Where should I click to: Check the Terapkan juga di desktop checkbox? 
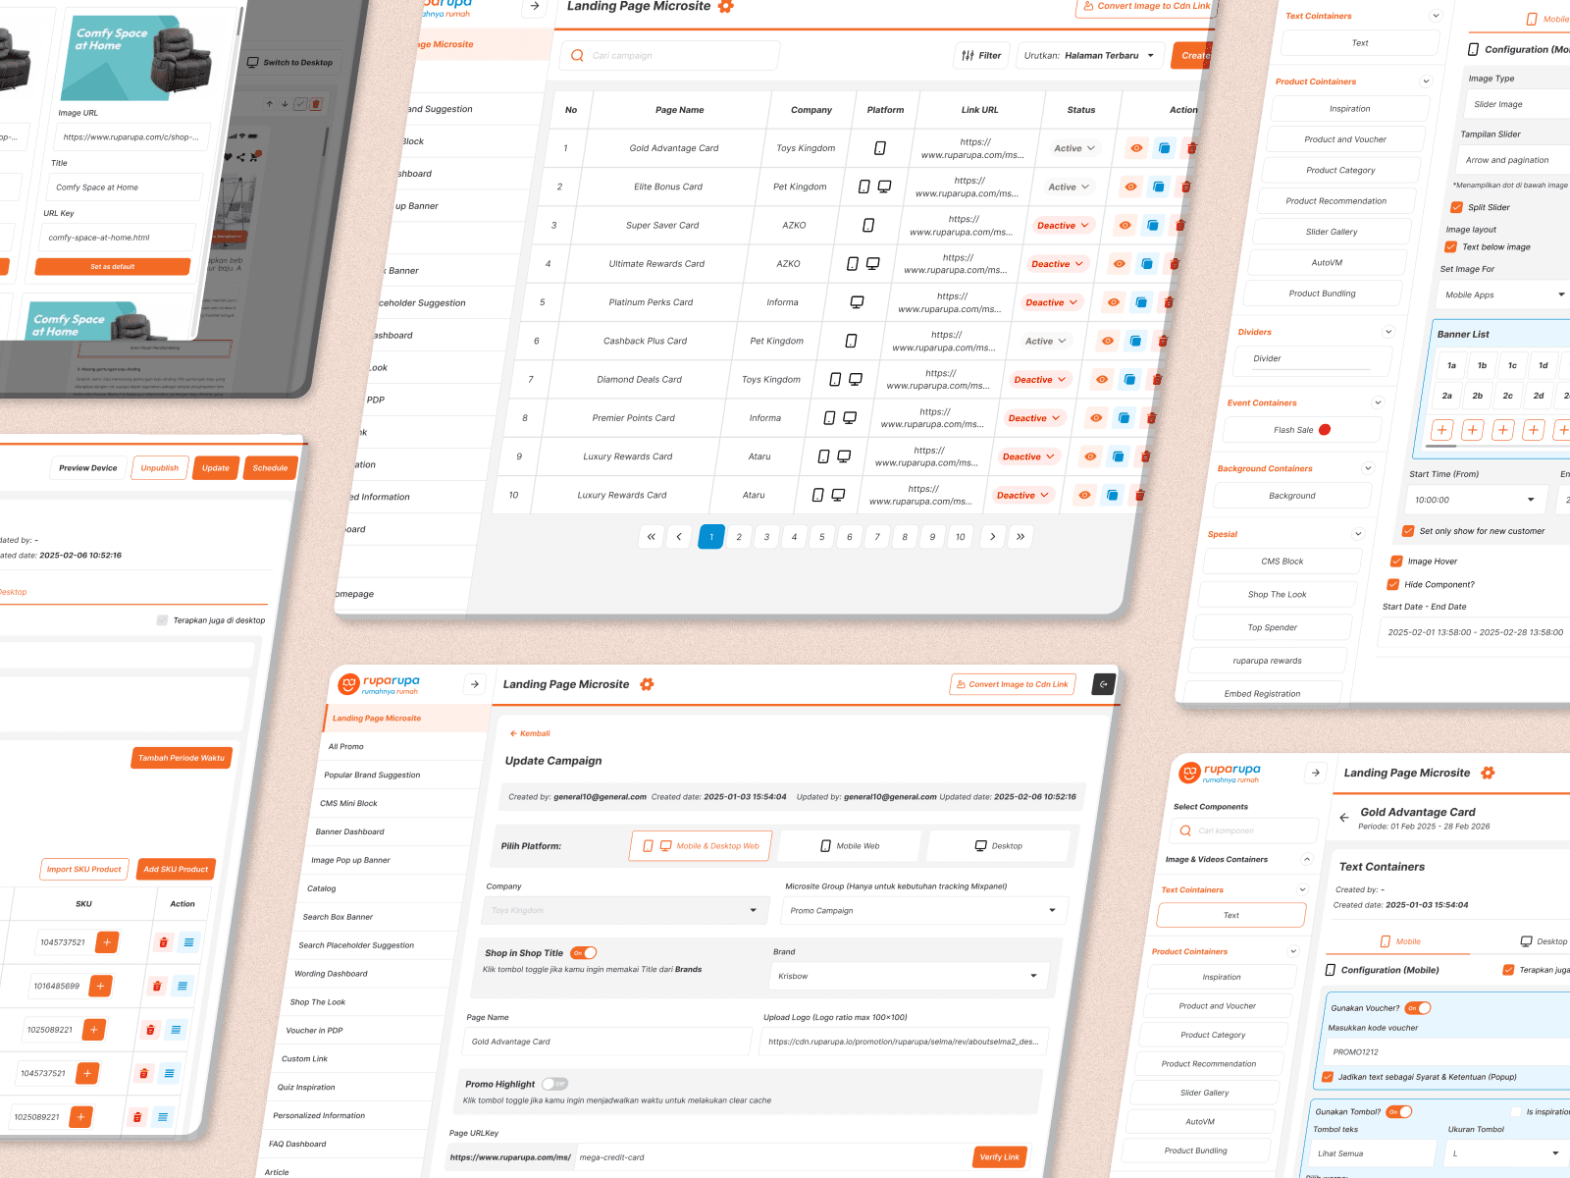tap(162, 620)
